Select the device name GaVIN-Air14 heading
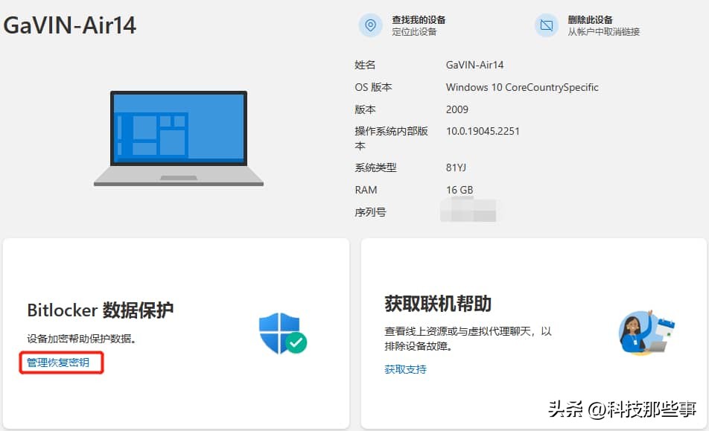 (71, 25)
